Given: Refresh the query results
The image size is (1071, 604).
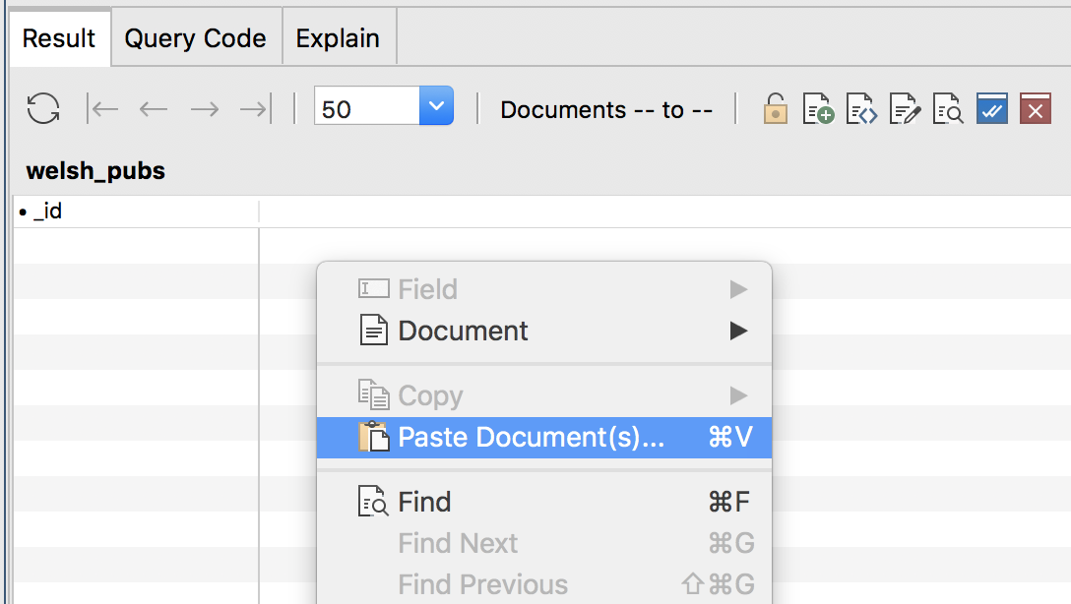Looking at the screenshot, I should coord(42,108).
